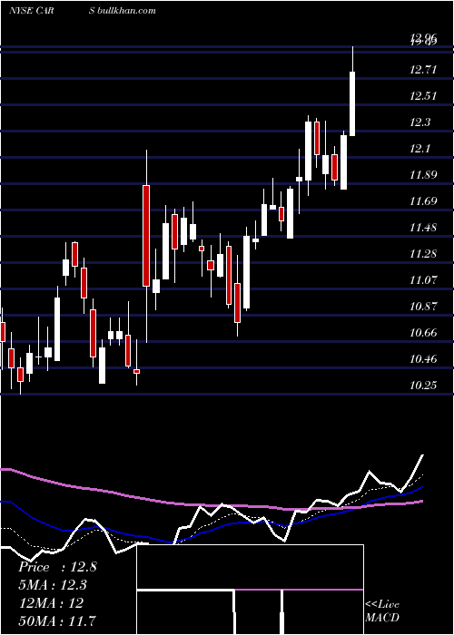Click the latest tall white candlestick
This screenshot has height=635, width=454.
pos(352,91)
